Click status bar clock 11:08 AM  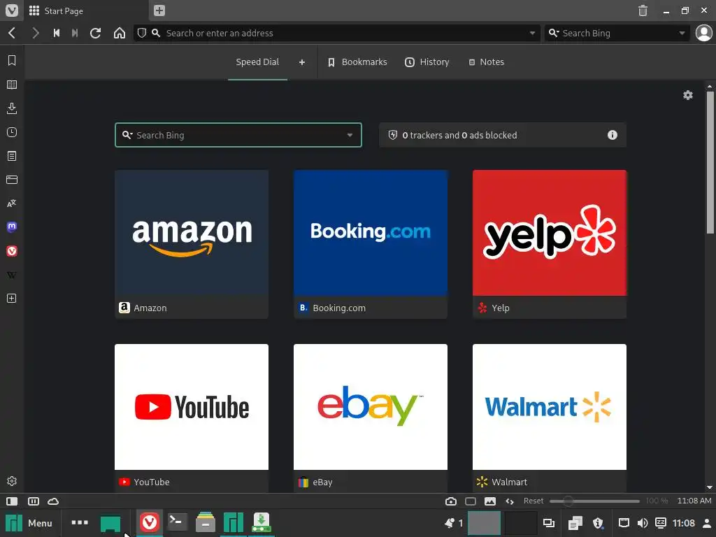694,501
